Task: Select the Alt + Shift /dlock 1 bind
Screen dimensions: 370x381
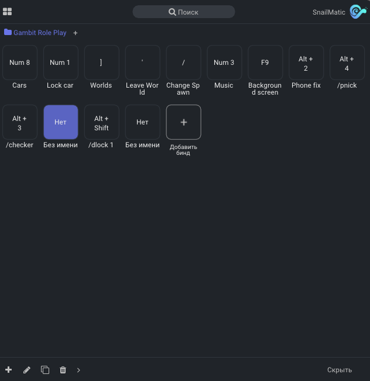Action: pos(101,122)
